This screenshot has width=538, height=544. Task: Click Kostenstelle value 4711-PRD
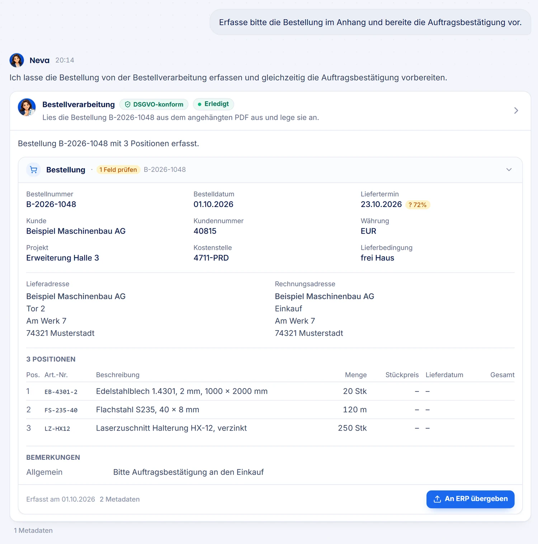211,258
